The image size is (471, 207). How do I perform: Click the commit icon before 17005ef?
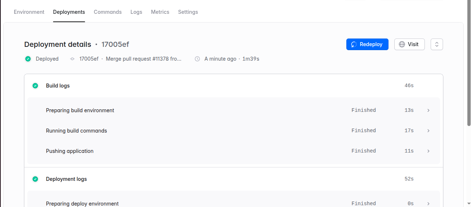click(x=72, y=59)
